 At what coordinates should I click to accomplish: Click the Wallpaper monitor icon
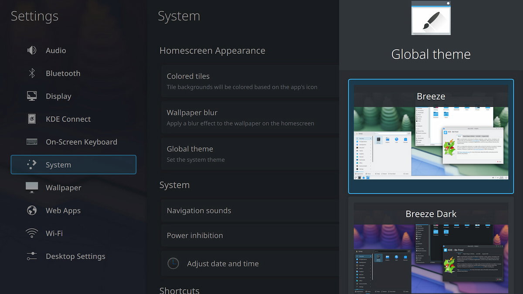point(32,188)
